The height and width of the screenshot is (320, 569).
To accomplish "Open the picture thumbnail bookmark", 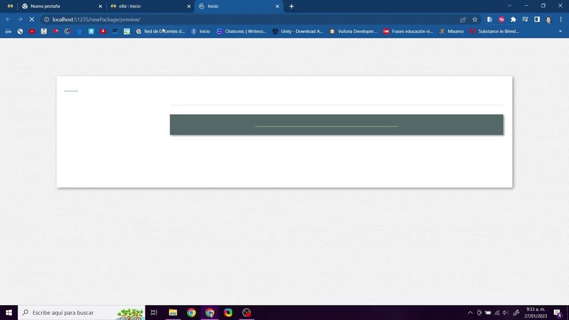I will [127, 32].
